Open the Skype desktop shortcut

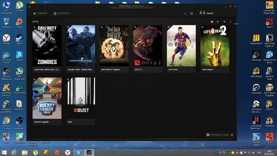click(19, 56)
